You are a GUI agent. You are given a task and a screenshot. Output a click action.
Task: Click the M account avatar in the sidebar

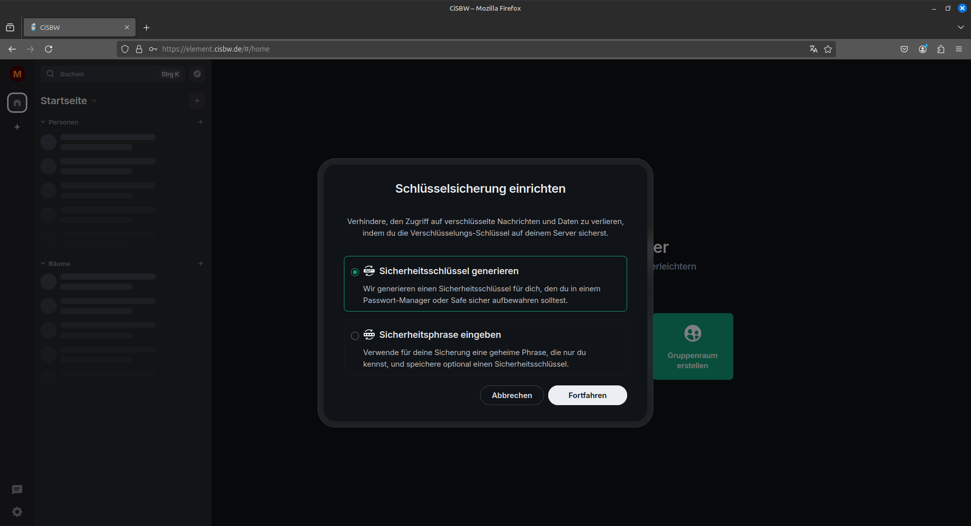[17, 74]
